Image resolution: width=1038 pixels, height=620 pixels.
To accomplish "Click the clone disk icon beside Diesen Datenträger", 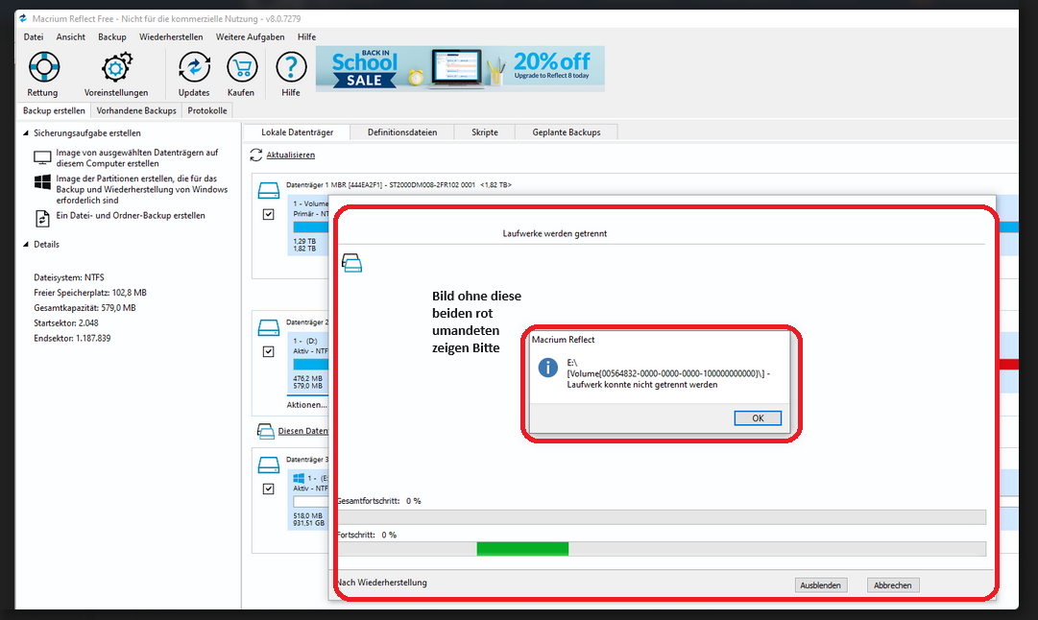I will 265,432.
